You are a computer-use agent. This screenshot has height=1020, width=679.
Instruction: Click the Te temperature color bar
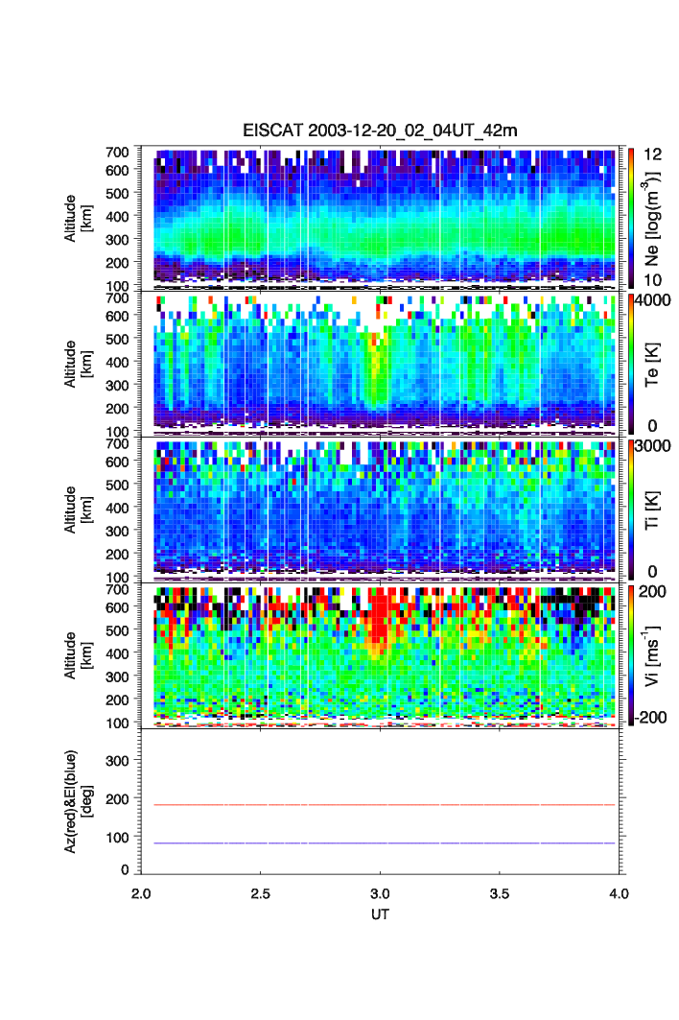click(x=630, y=363)
